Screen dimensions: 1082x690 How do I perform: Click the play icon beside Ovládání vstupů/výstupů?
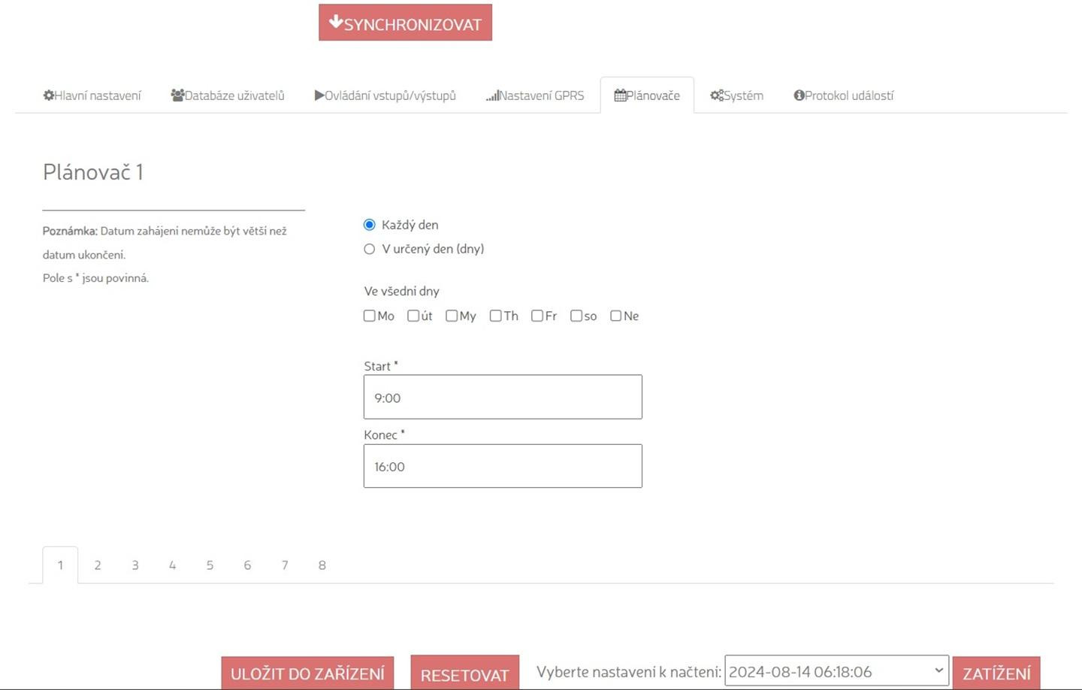(319, 95)
